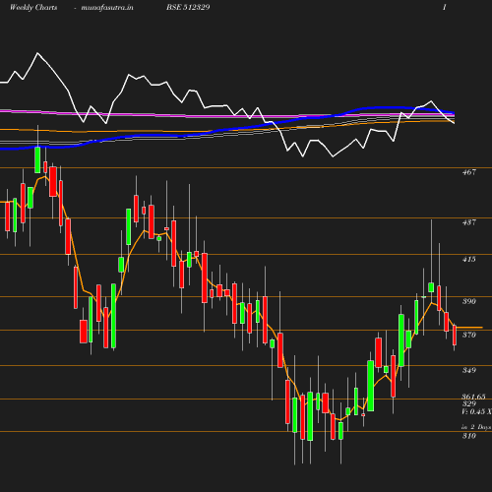Click the 467 price level label
The width and height of the screenshot is (492, 492).
pos(469,172)
